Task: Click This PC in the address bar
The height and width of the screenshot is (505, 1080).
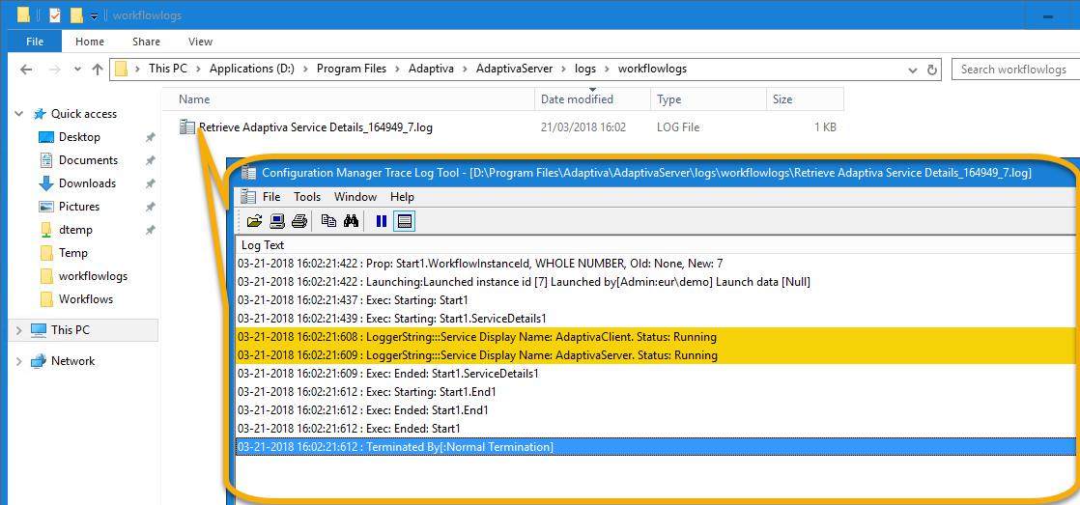Action: (x=167, y=69)
